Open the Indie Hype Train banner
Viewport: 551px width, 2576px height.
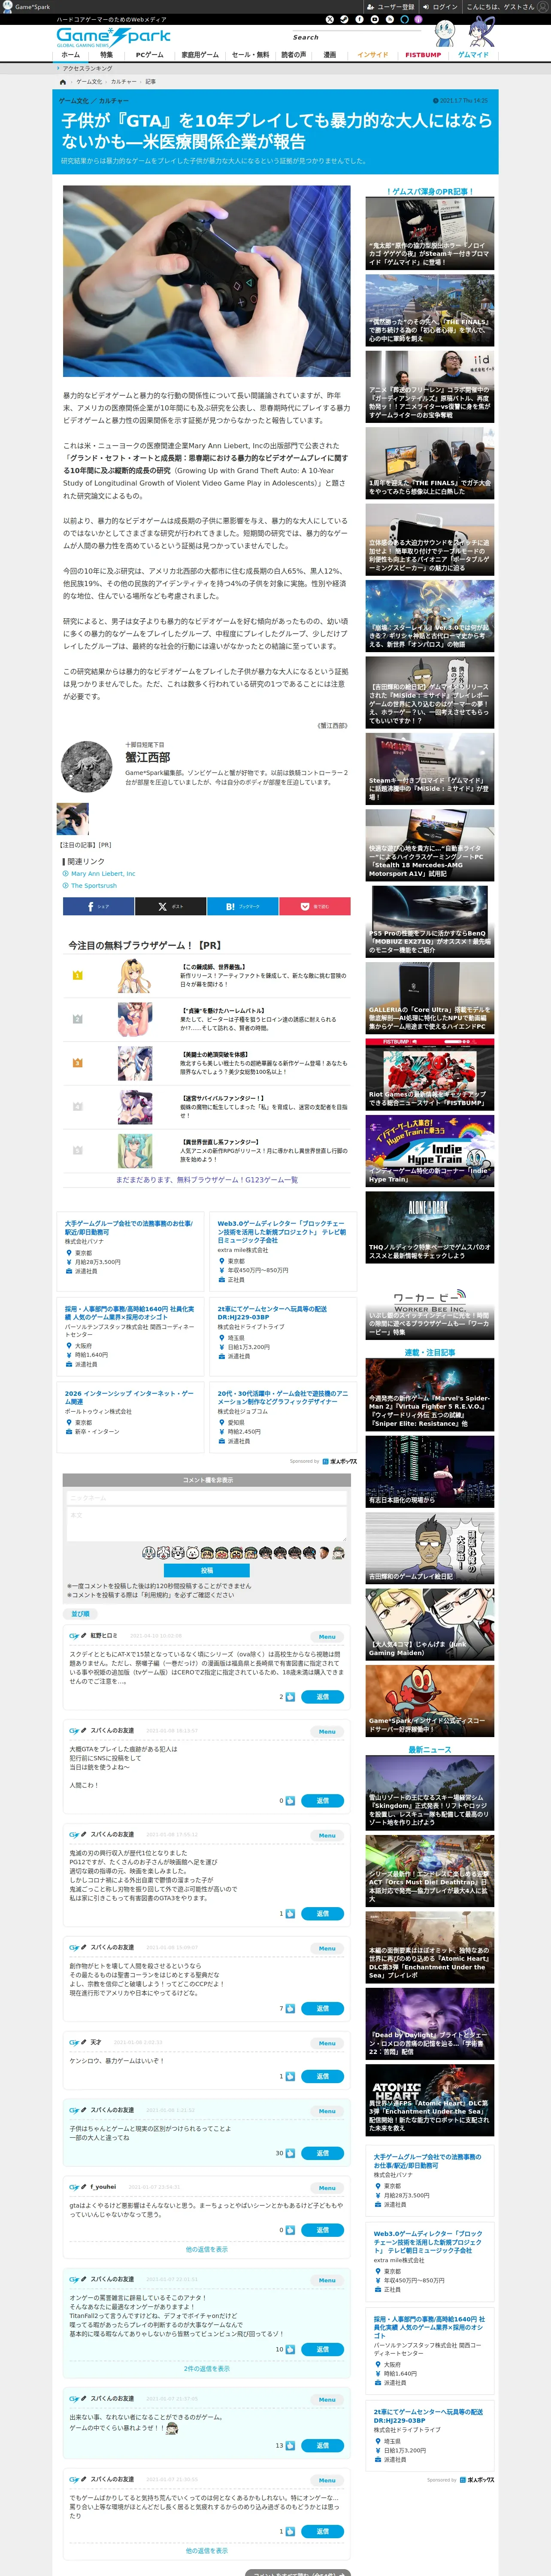pos(429,1150)
